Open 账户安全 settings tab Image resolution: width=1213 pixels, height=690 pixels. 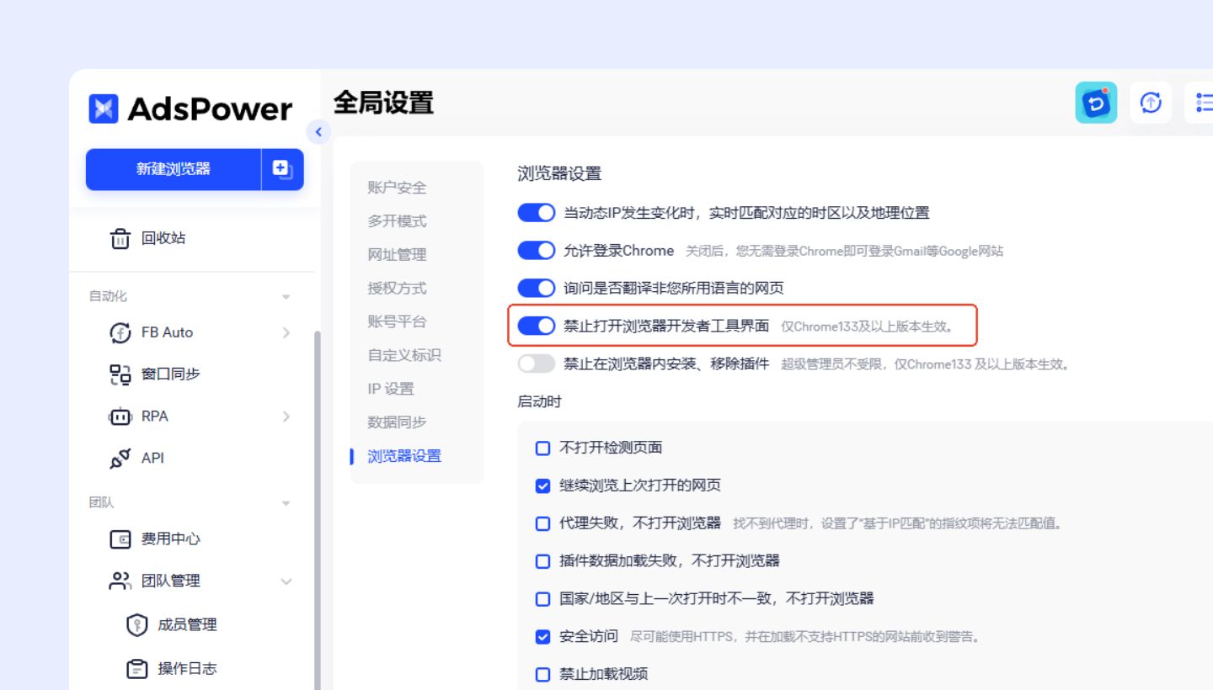point(397,188)
